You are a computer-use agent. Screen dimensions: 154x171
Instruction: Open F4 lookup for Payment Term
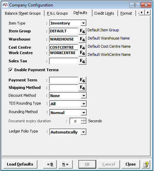[x=82, y=80]
